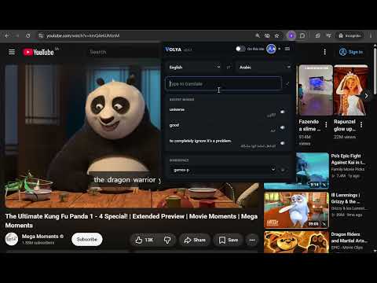This screenshot has width=377, height=283.
Task: Click the share icon beside translate input
Action: pyautogui.click(x=287, y=84)
